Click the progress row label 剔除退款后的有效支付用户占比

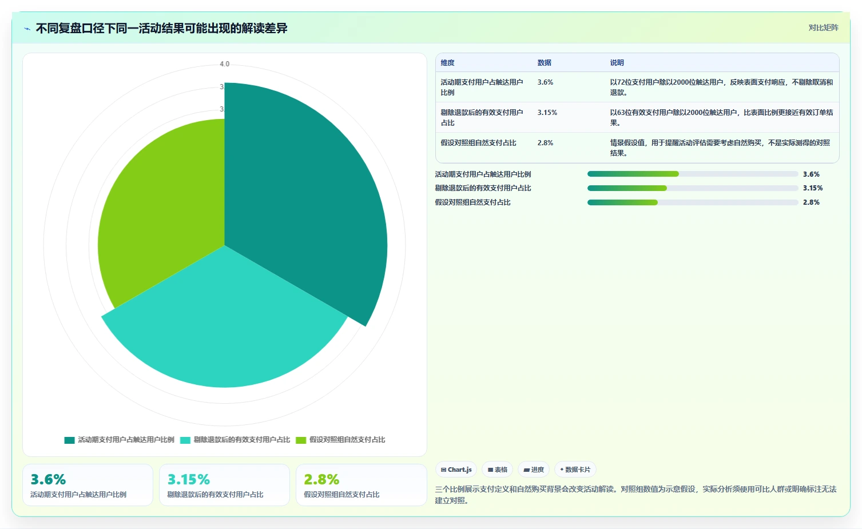(x=483, y=188)
